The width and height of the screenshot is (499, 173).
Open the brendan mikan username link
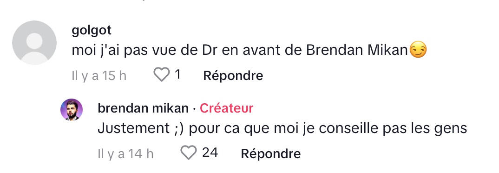[x=143, y=108]
